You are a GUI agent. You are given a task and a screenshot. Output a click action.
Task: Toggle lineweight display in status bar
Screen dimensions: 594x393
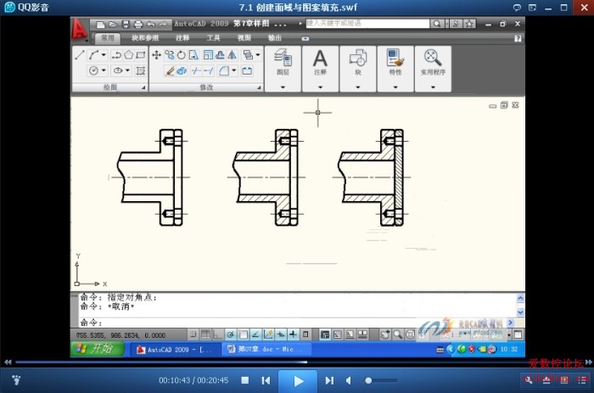293,334
